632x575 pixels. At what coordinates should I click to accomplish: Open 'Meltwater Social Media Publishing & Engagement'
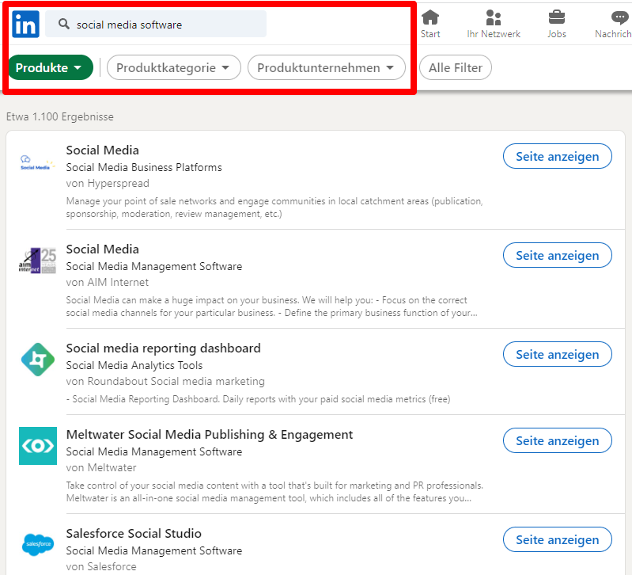[x=209, y=435]
